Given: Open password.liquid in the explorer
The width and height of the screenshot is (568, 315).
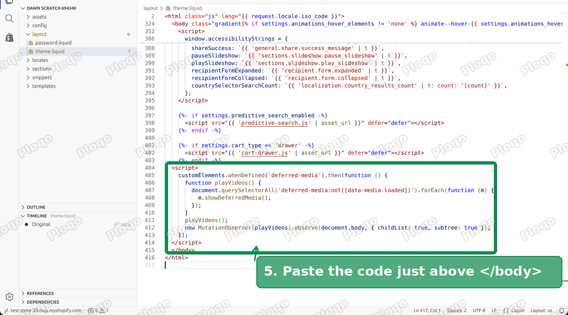Looking at the screenshot, I should (53, 43).
